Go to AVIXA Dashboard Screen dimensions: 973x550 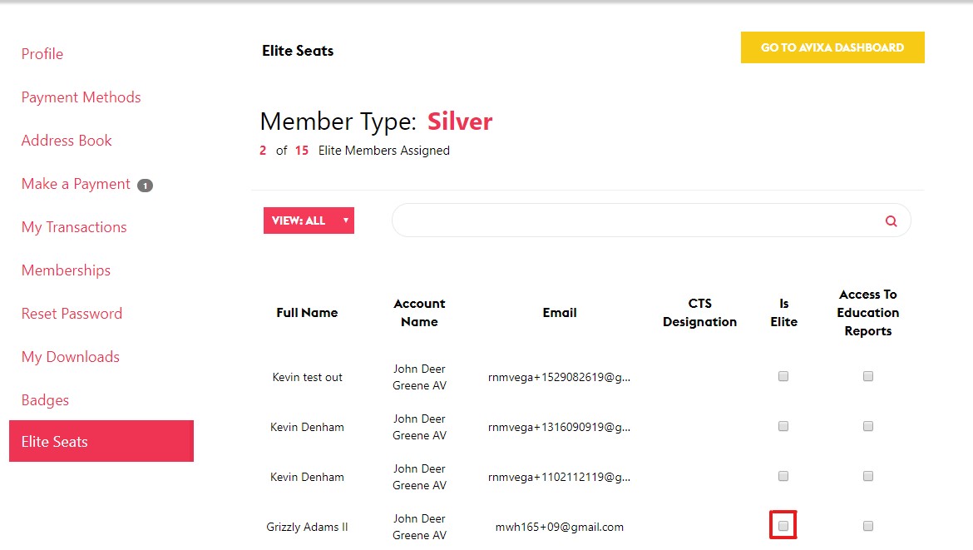coord(832,47)
